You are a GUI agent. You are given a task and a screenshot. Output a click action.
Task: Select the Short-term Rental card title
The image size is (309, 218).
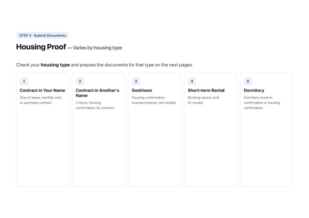point(206,90)
